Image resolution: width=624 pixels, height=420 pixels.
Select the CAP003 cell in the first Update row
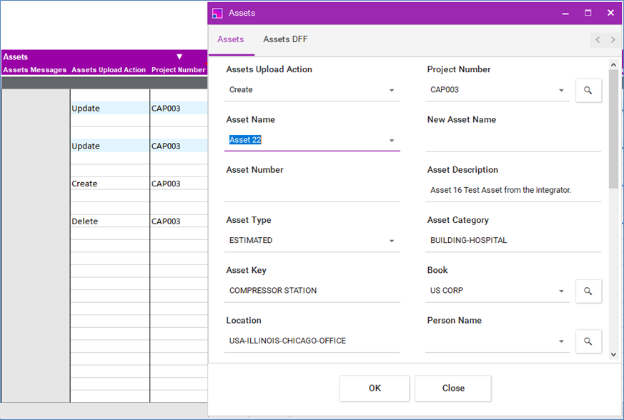179,108
